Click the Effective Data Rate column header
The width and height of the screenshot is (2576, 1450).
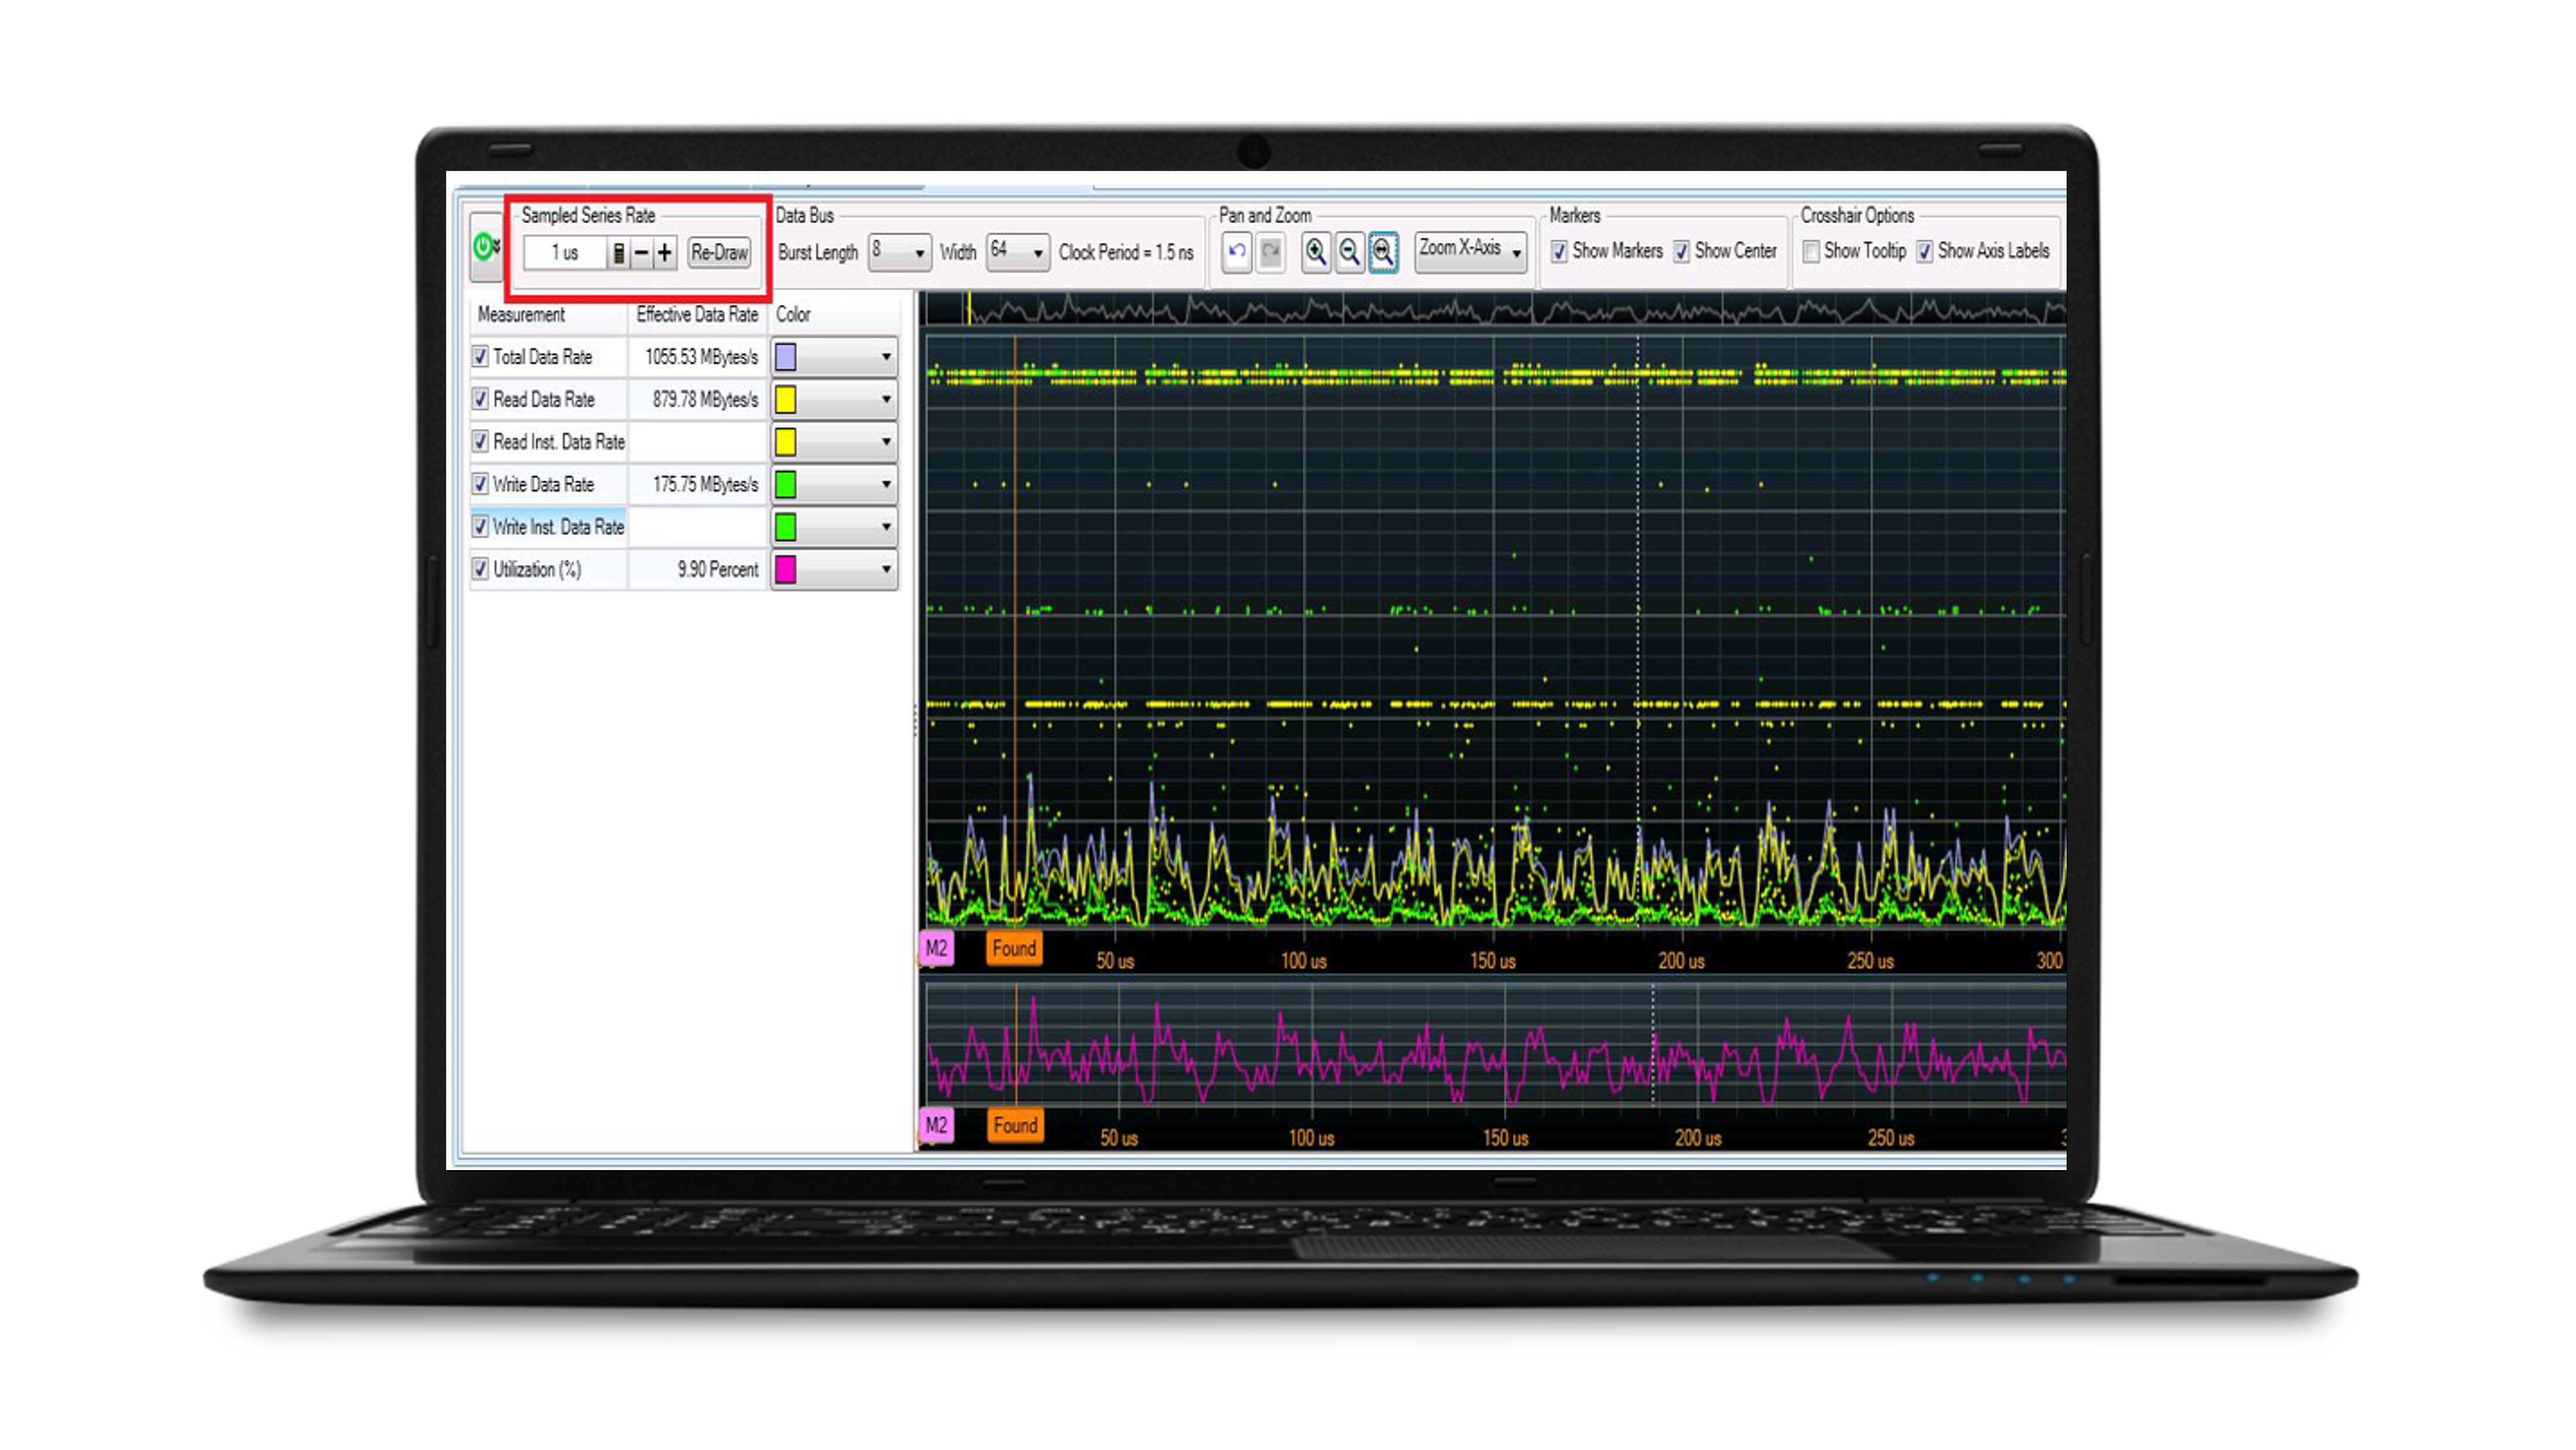click(697, 315)
